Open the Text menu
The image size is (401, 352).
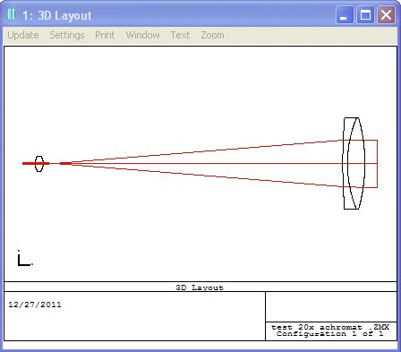[180, 35]
